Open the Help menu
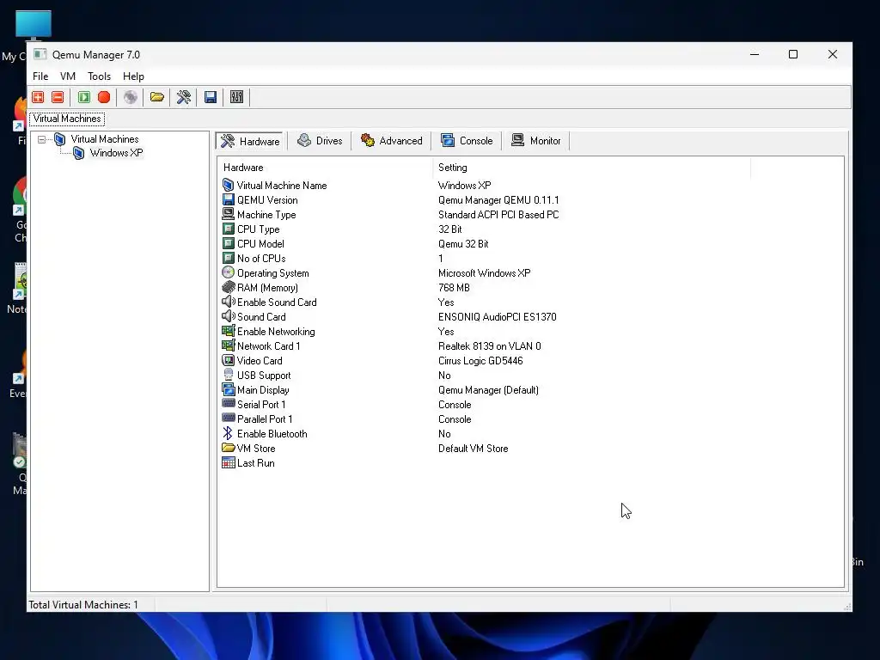The height and width of the screenshot is (660, 880). pyautogui.click(x=133, y=76)
